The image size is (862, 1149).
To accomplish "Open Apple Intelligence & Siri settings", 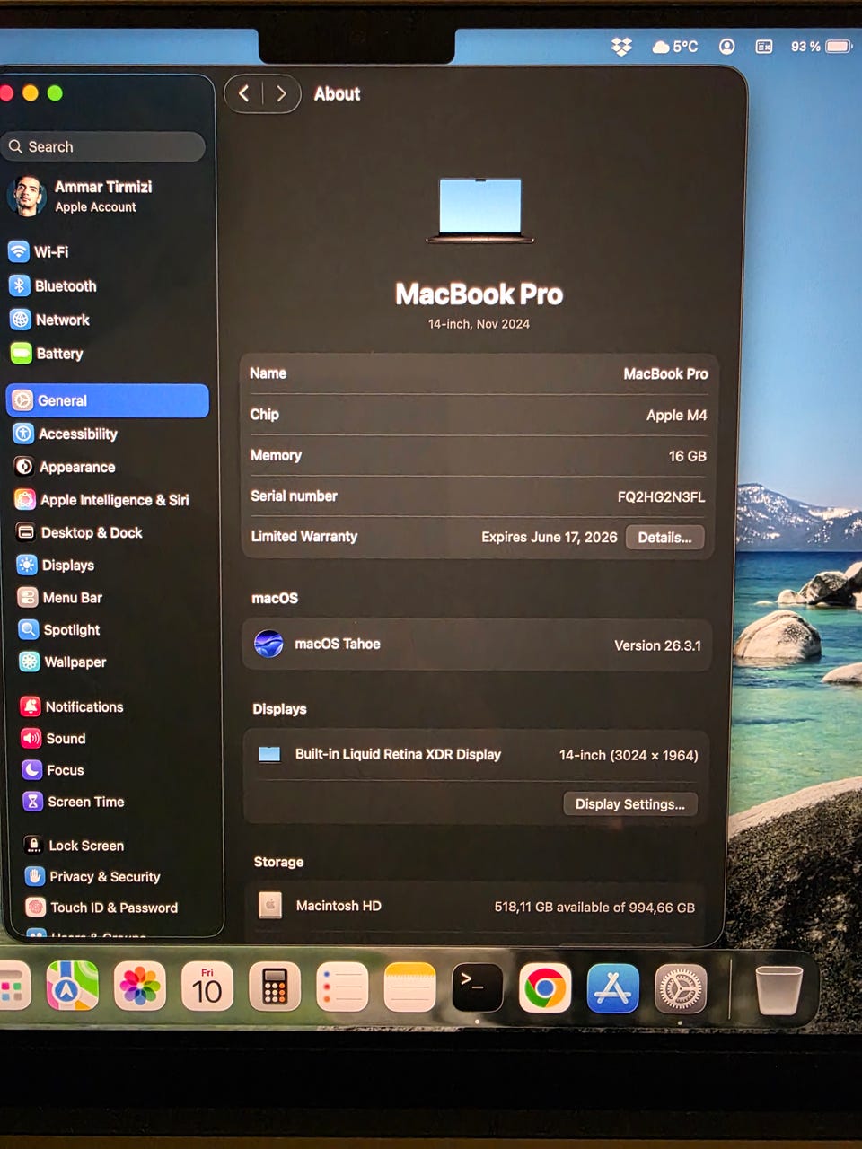I will [x=102, y=500].
